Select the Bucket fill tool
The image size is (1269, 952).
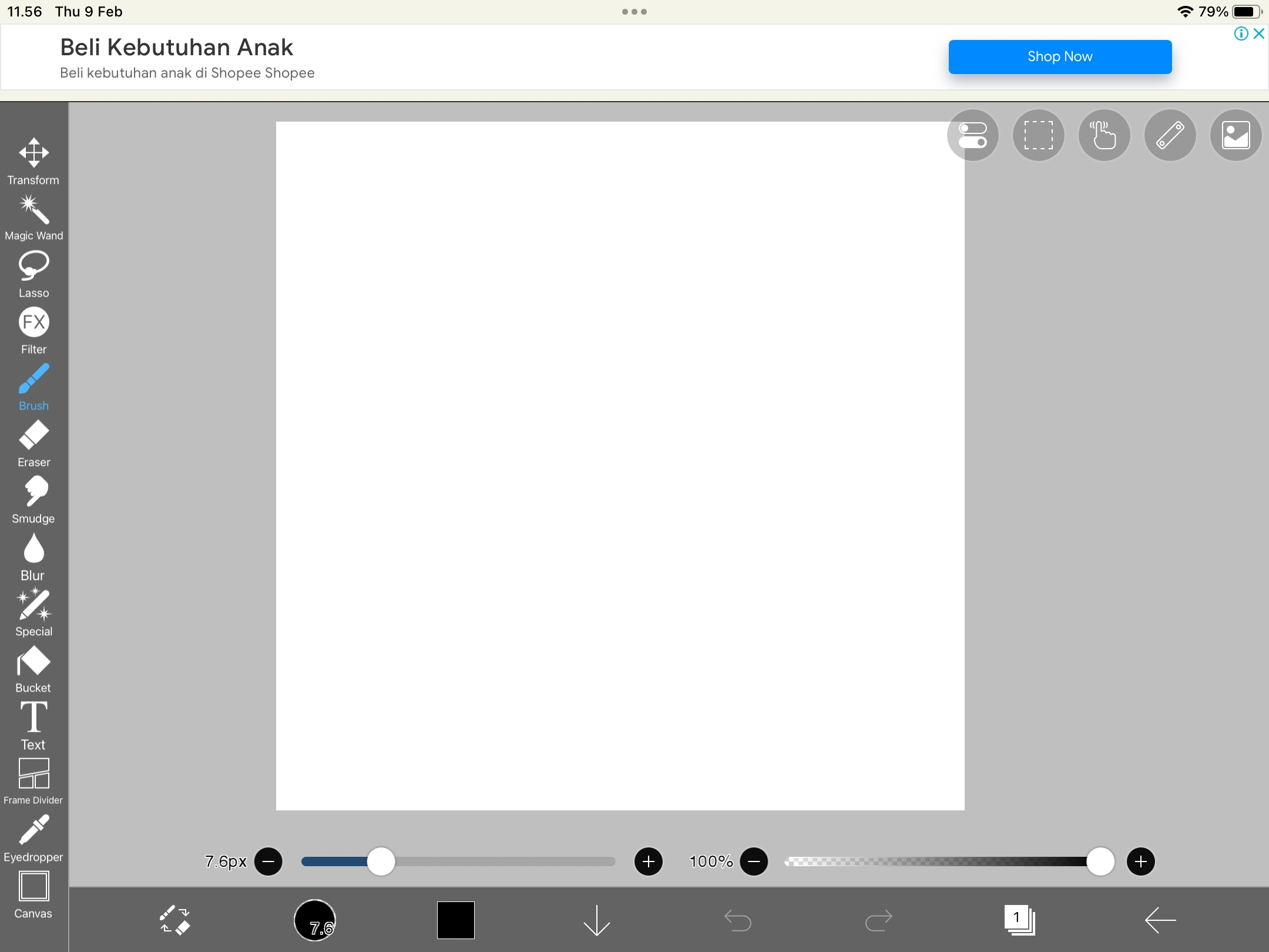33,668
